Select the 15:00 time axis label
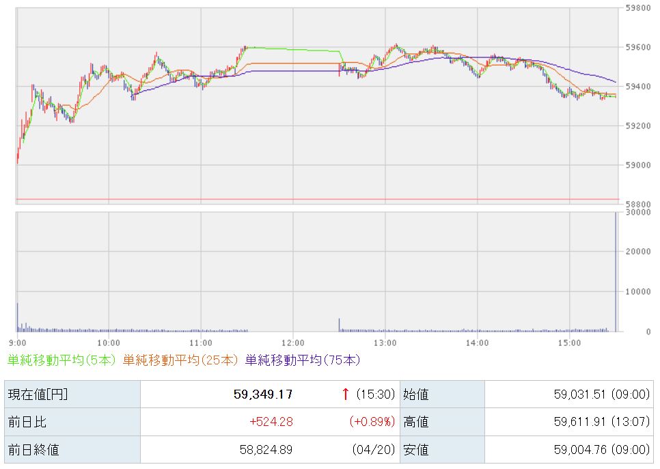Image resolution: width=660 pixels, height=469 pixels. 569,343
